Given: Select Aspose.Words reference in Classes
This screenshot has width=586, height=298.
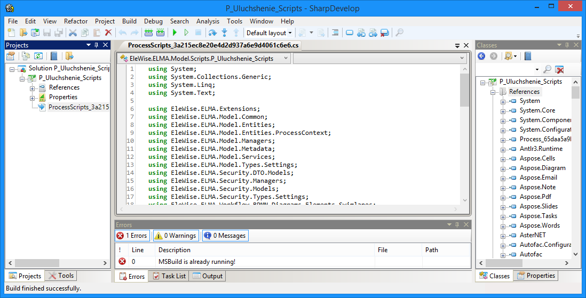Looking at the screenshot, I should click(x=540, y=225).
